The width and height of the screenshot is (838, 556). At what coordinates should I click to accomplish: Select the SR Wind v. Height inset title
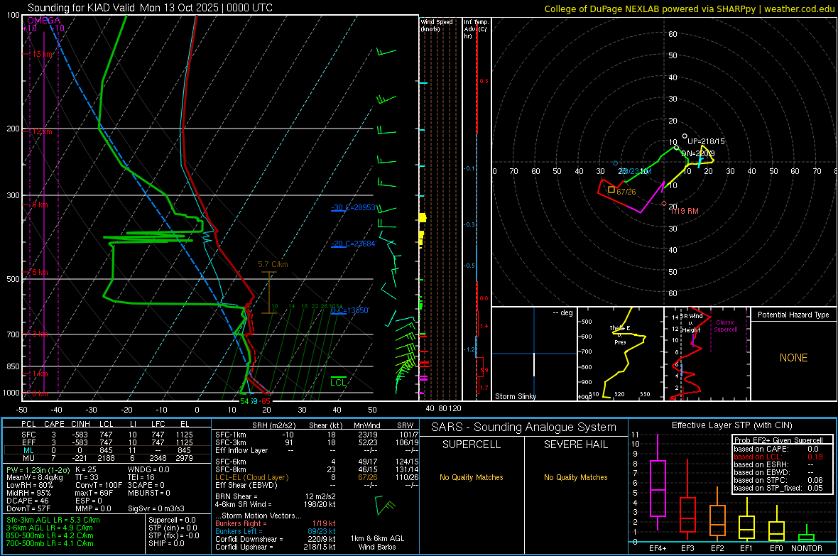pos(691,323)
